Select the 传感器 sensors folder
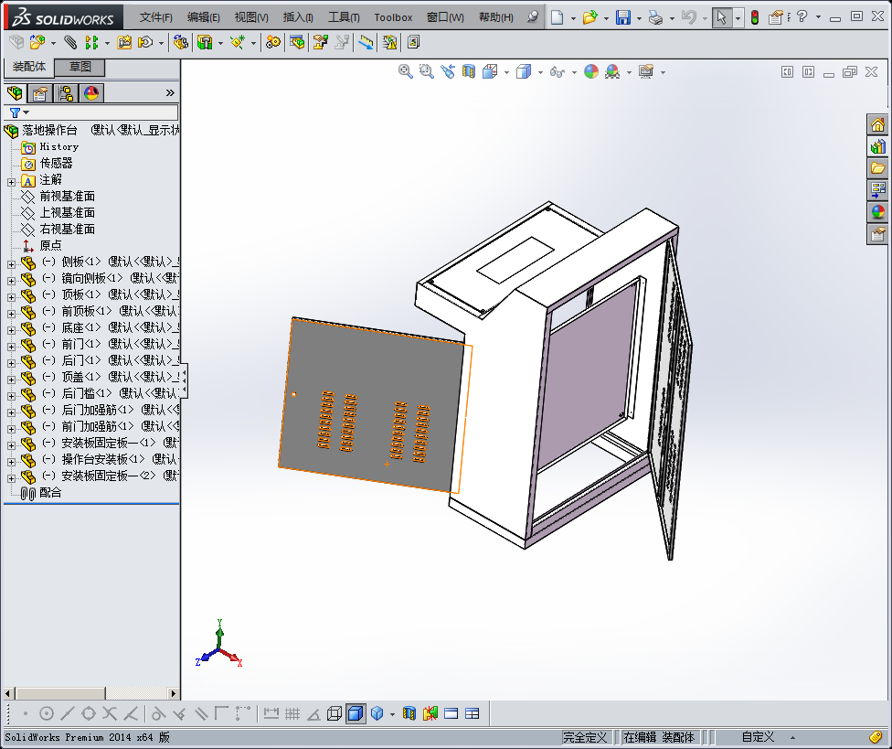The height and width of the screenshot is (749, 892). click(x=56, y=164)
